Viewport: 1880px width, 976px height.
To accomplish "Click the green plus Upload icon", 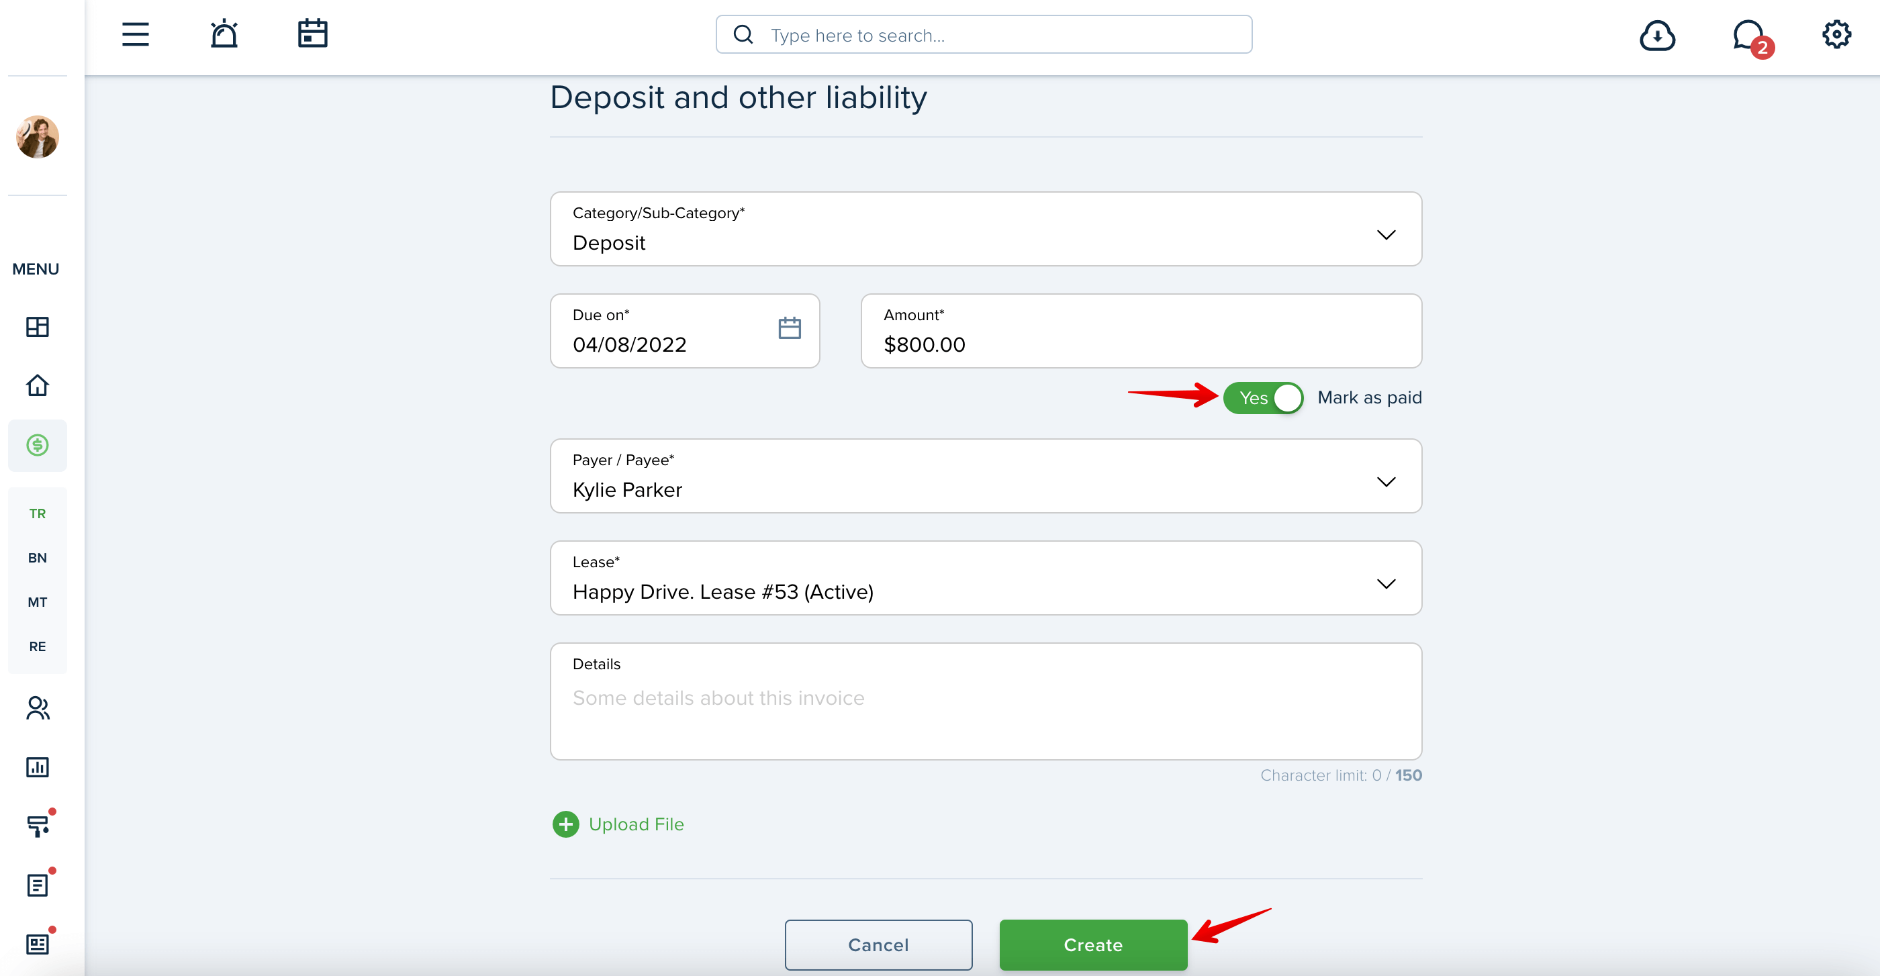I will (x=565, y=824).
